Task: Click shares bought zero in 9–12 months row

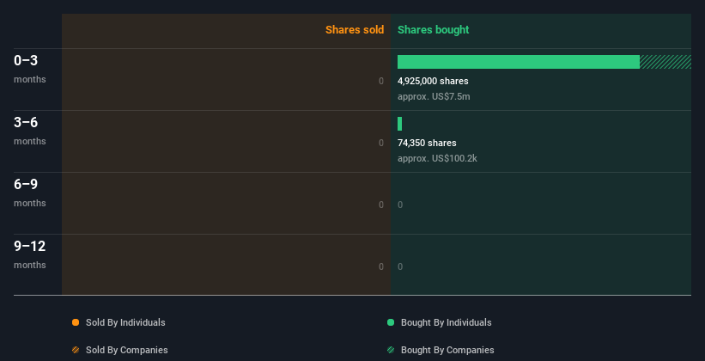Action: [x=400, y=266]
